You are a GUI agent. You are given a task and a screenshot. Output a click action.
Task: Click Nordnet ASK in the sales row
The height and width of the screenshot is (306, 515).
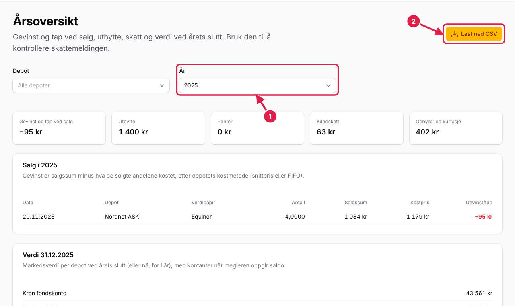click(122, 217)
